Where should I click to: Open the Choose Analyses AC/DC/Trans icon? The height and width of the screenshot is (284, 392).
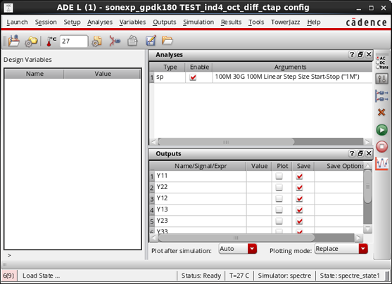[x=382, y=63]
